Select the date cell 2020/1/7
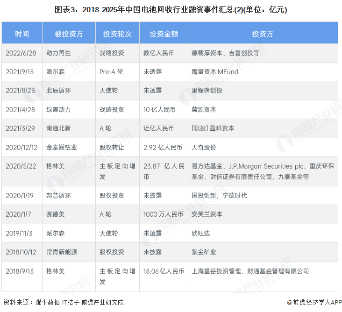The width and height of the screenshot is (342, 312). tap(22, 214)
